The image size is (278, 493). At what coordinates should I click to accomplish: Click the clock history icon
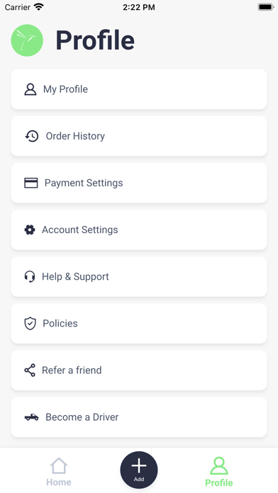pyautogui.click(x=31, y=136)
